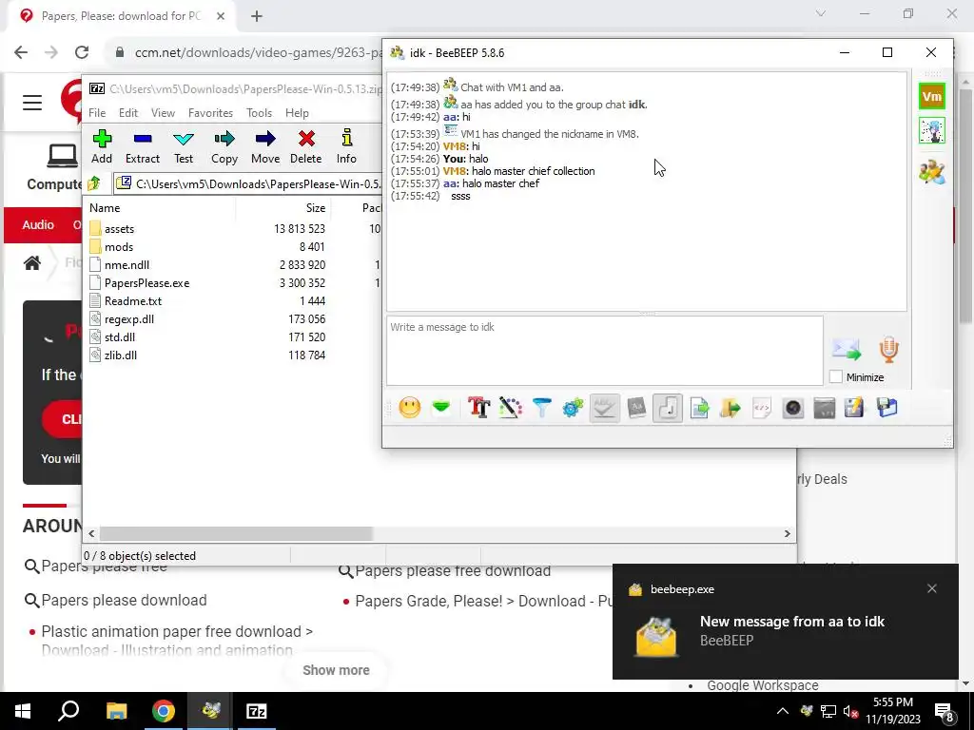974x730 pixels.
Task: Click the Show more button on webpage
Action: [336, 670]
